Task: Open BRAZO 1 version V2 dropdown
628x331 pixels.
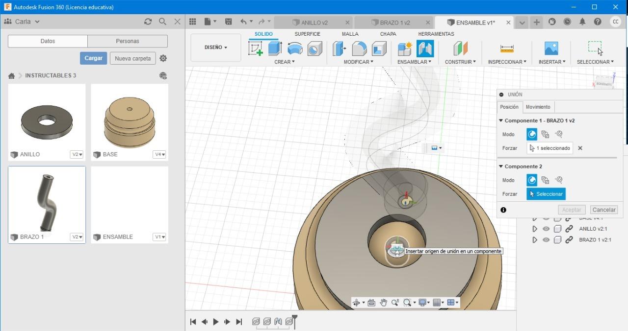Action: [x=77, y=237]
